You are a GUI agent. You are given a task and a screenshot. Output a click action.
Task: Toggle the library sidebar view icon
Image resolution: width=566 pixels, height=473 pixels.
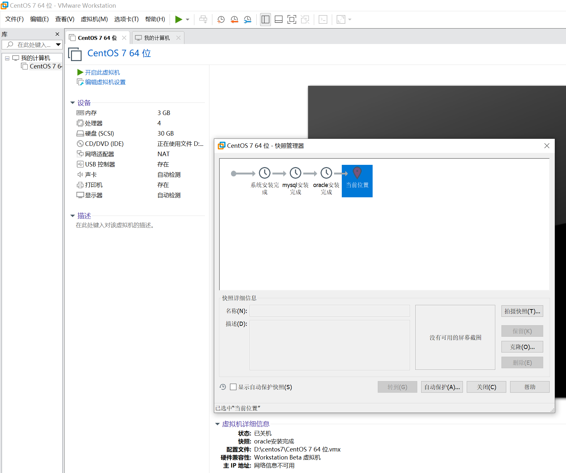[265, 20]
